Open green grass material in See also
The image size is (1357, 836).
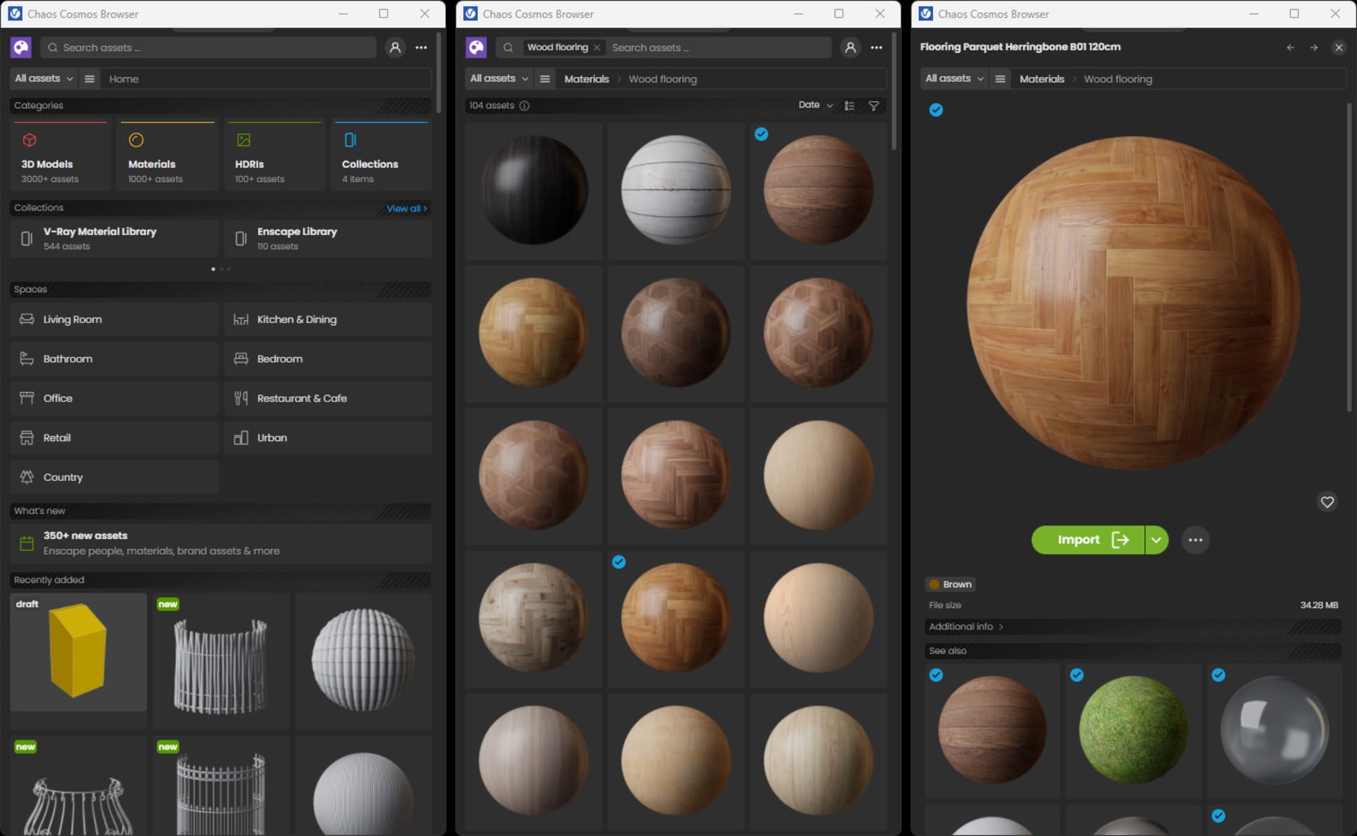point(1133,730)
